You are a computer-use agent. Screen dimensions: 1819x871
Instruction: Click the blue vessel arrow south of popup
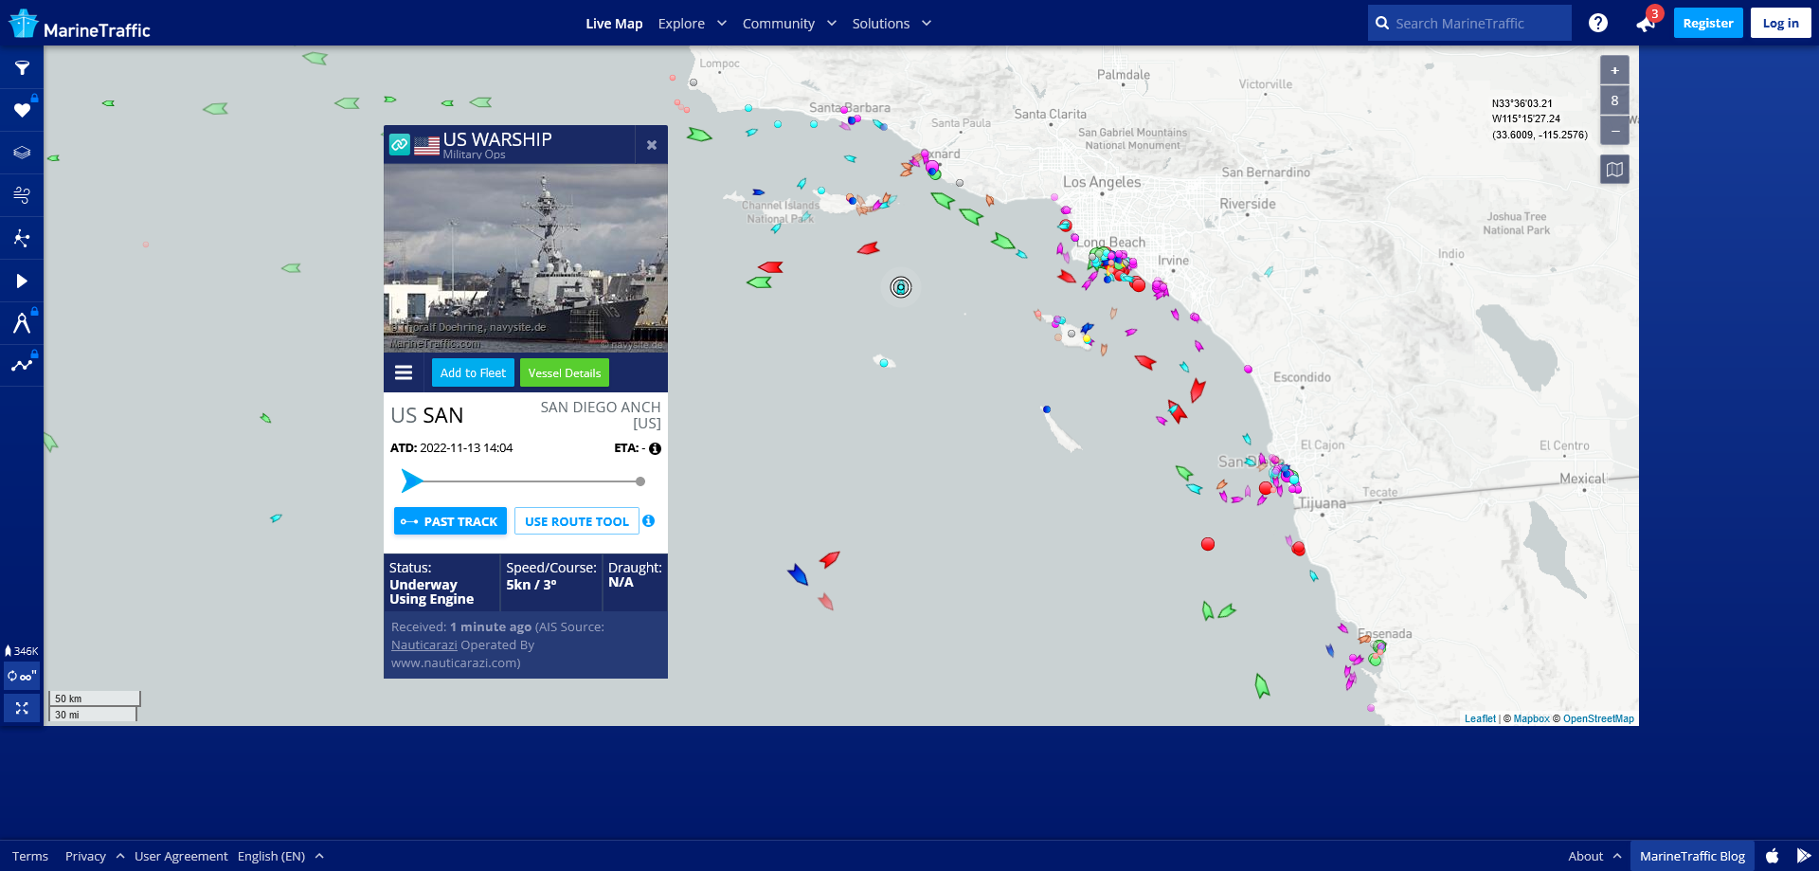798,573
